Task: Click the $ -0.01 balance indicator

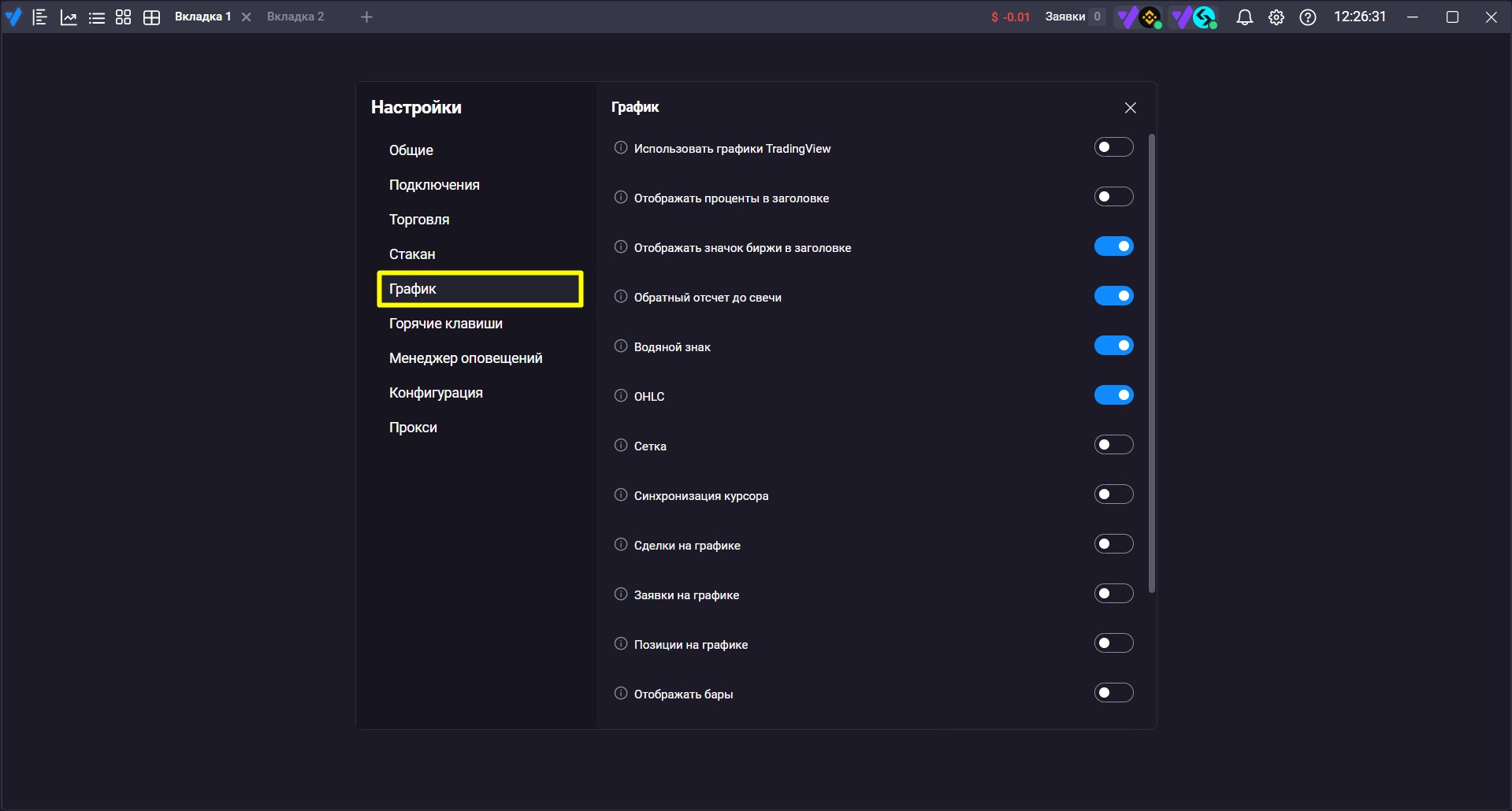Action: tap(1010, 17)
